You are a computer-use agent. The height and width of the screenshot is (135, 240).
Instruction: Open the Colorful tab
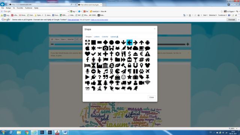pyautogui.click(x=105, y=37)
